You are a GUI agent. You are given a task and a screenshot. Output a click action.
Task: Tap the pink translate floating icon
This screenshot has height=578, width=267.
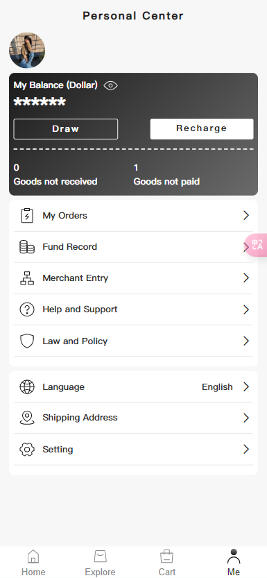pos(257,245)
